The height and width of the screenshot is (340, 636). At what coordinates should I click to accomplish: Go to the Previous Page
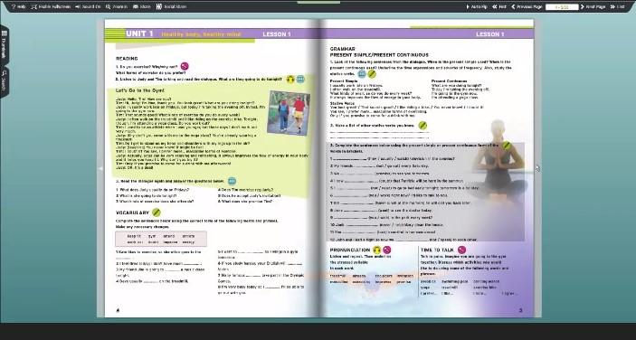(x=527, y=7)
